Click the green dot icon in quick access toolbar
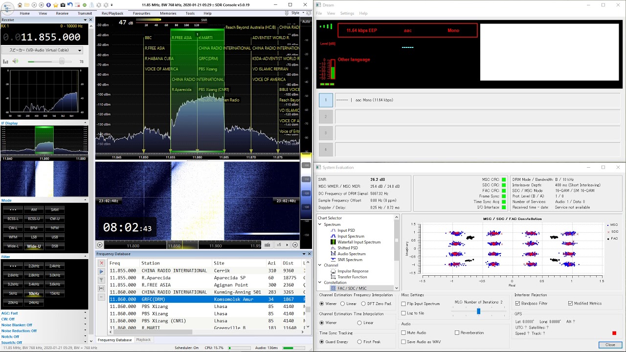 point(85,5)
